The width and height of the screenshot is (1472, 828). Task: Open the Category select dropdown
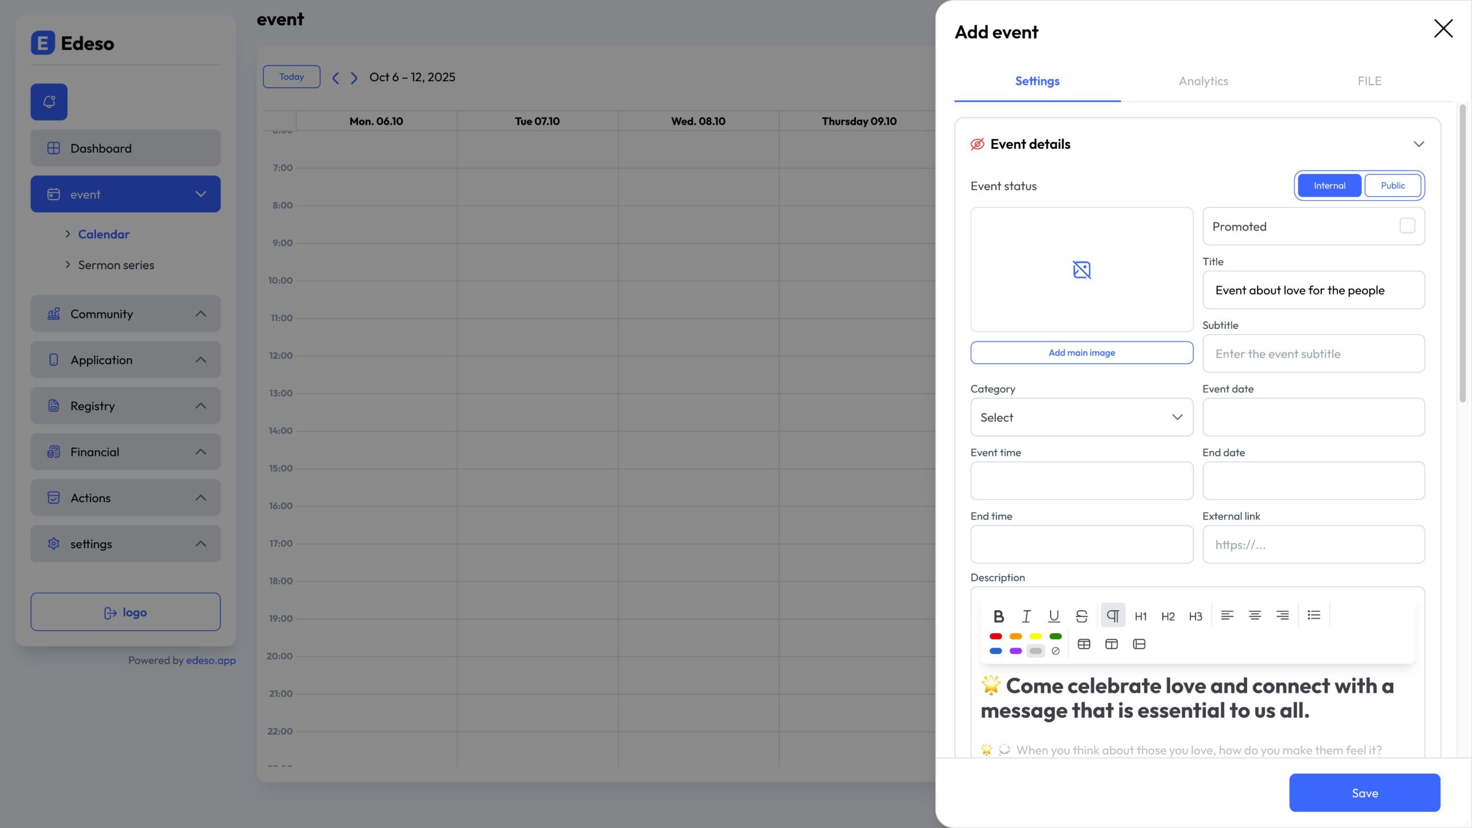click(1081, 417)
